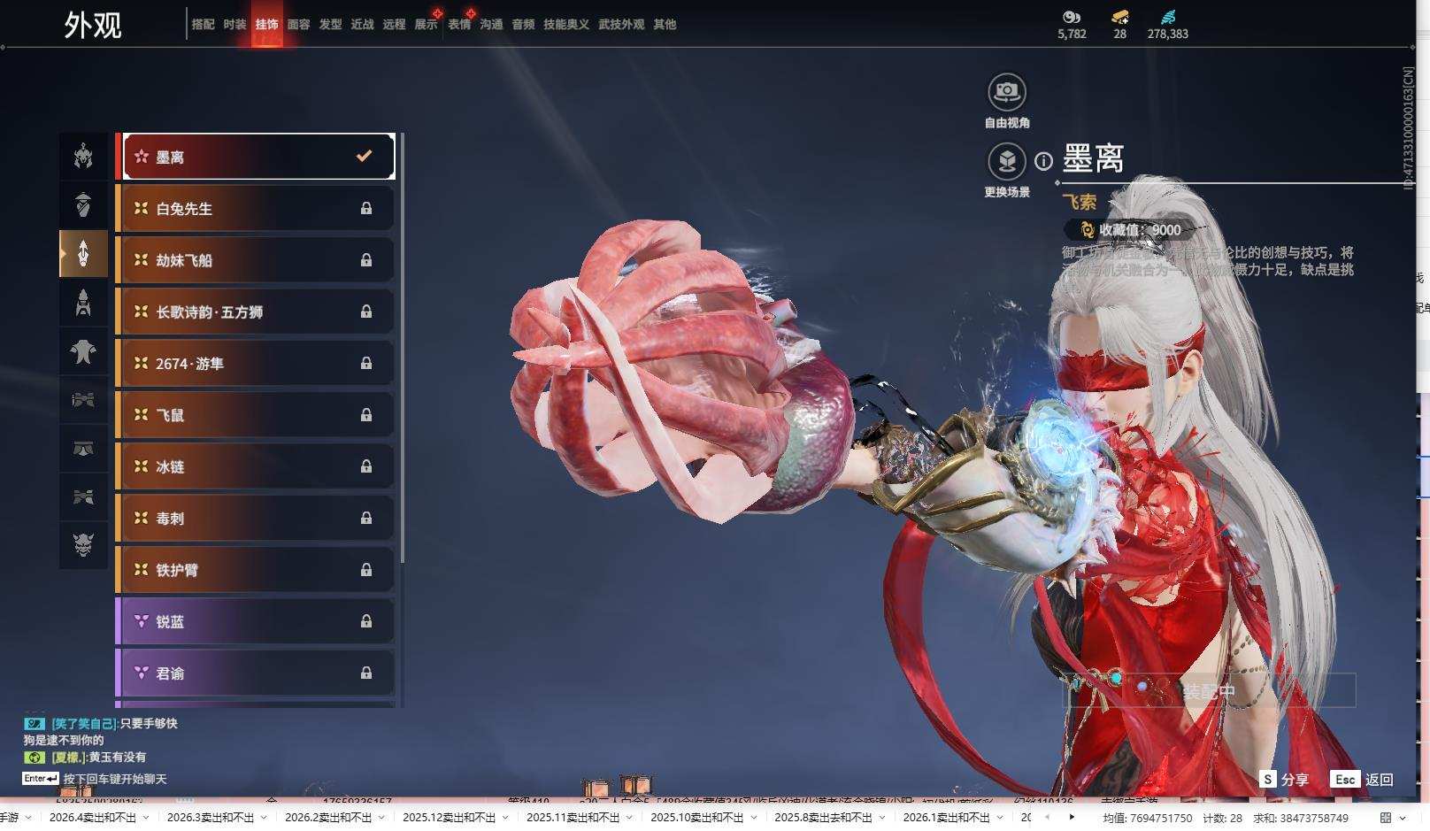Switch to the 搭配 tab
The width and height of the screenshot is (1430, 831).
pyautogui.click(x=204, y=25)
